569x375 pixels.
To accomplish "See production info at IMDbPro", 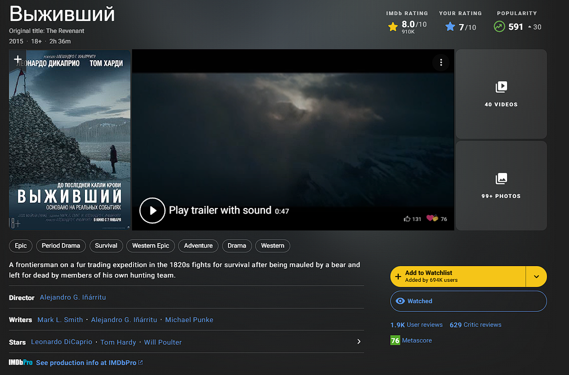I will tap(89, 362).
